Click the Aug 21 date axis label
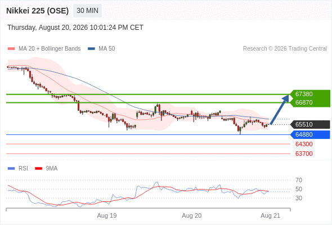Image resolution: width=332 pixels, height=225 pixels. pos(271,215)
